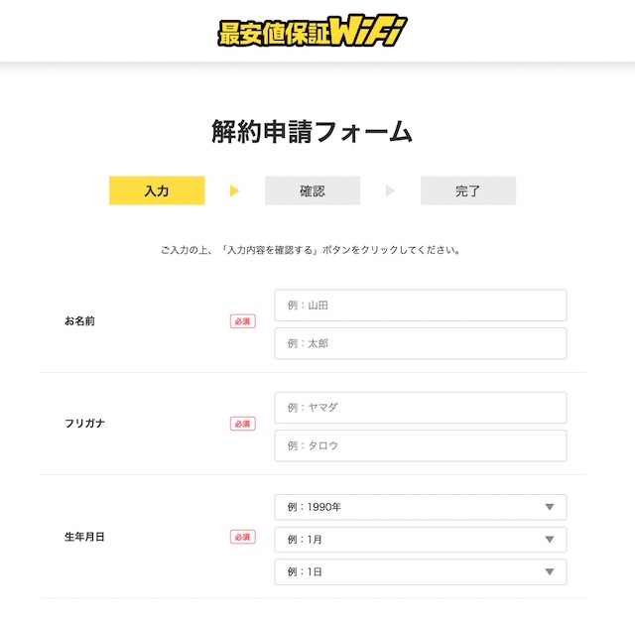Screen dimensions: 635x622
Task: Click the 必須 badge beside 生年月日
Action: 242,537
